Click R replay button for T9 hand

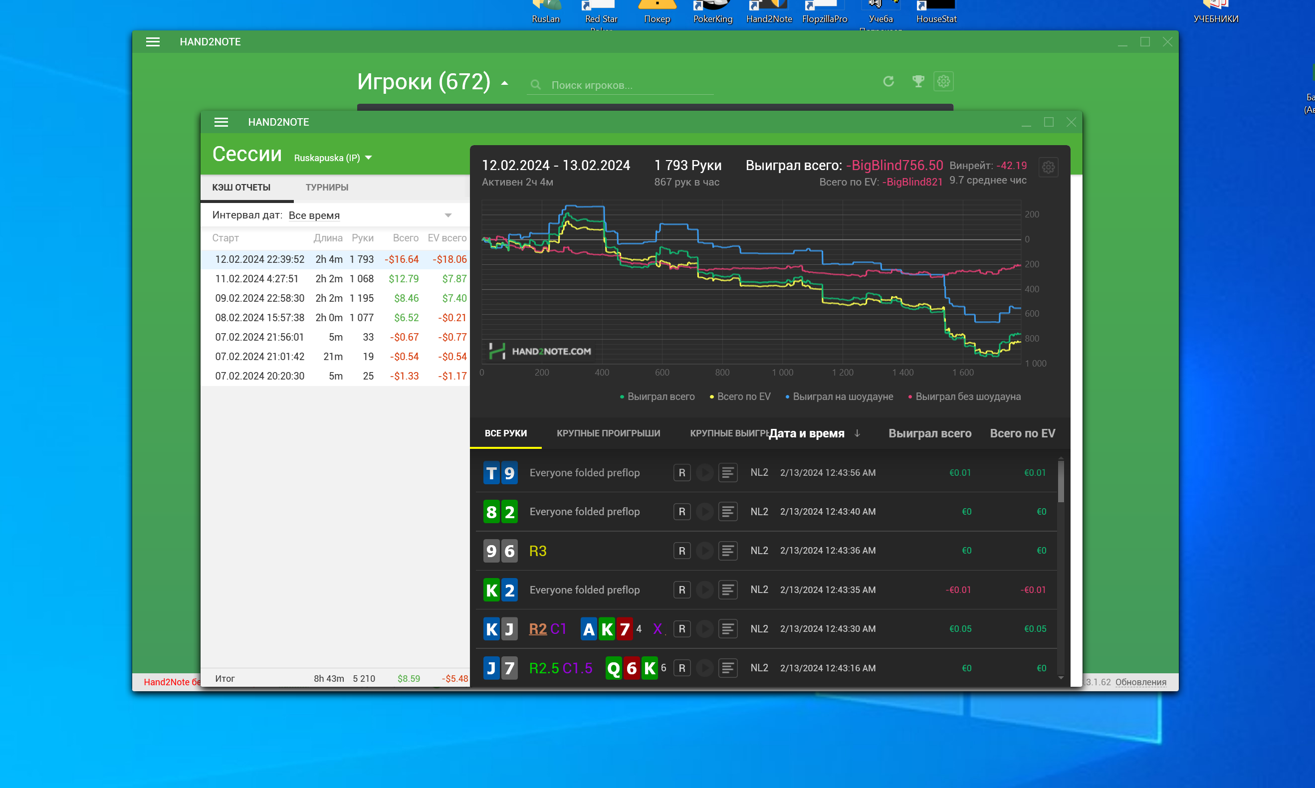[682, 473]
